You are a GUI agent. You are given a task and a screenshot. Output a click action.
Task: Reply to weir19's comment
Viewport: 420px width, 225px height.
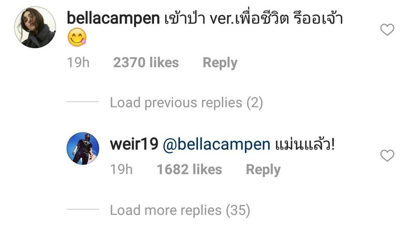click(x=263, y=170)
